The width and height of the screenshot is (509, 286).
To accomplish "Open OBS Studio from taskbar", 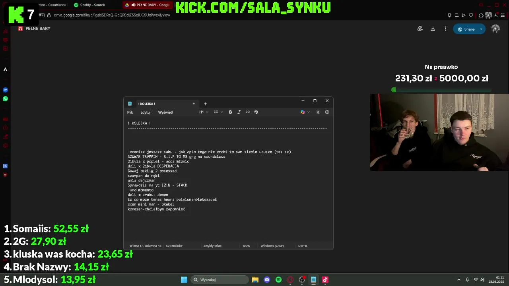I will pos(302,280).
